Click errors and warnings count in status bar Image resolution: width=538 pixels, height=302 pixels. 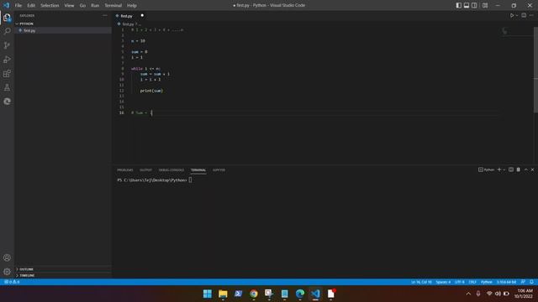[x=12, y=282]
